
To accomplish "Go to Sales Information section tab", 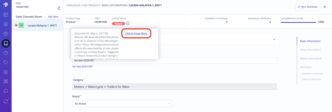I will point(310,50).
